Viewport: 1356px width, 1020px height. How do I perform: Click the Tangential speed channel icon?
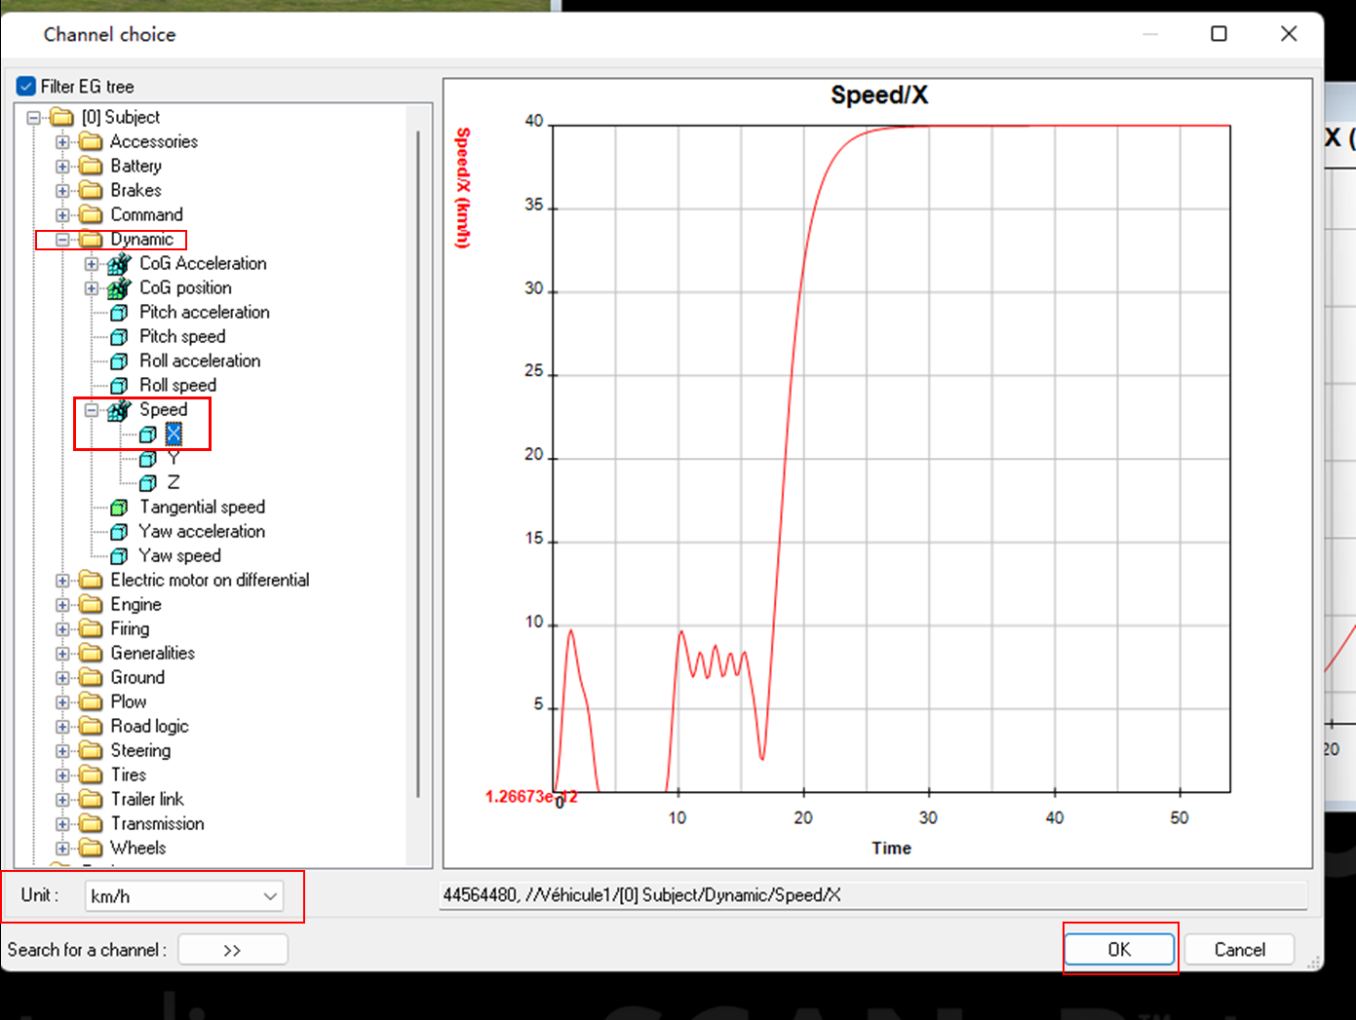(119, 507)
